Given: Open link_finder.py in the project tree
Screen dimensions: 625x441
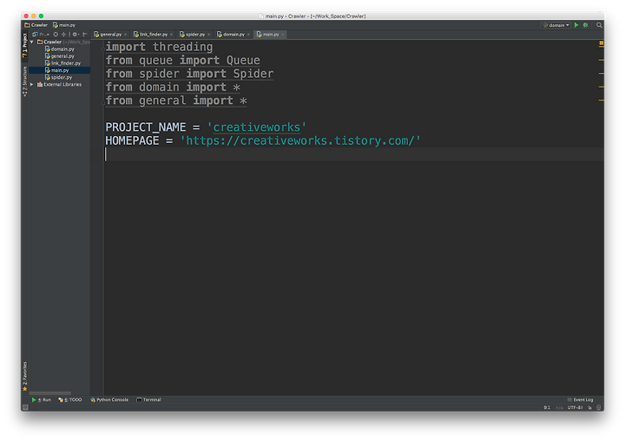Looking at the screenshot, I should (62, 63).
